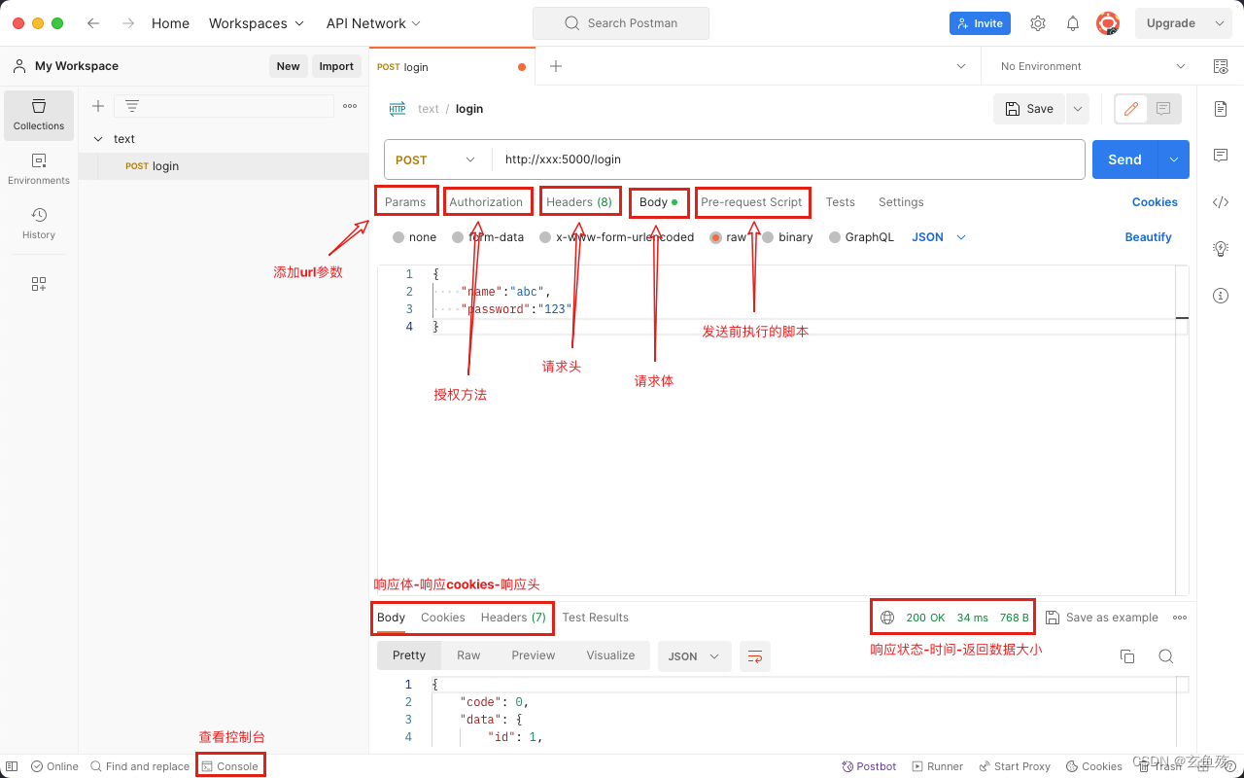
Task: Switch to the Pre-request Script tab
Action: click(752, 202)
